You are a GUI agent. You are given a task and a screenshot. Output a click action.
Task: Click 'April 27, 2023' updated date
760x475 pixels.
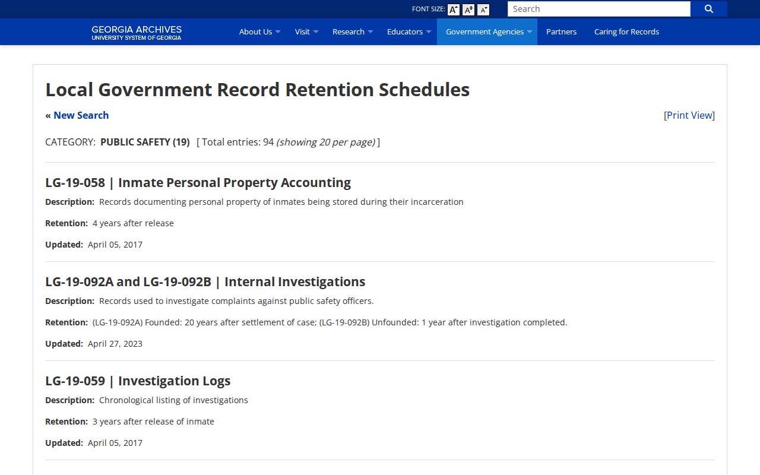pyautogui.click(x=115, y=344)
